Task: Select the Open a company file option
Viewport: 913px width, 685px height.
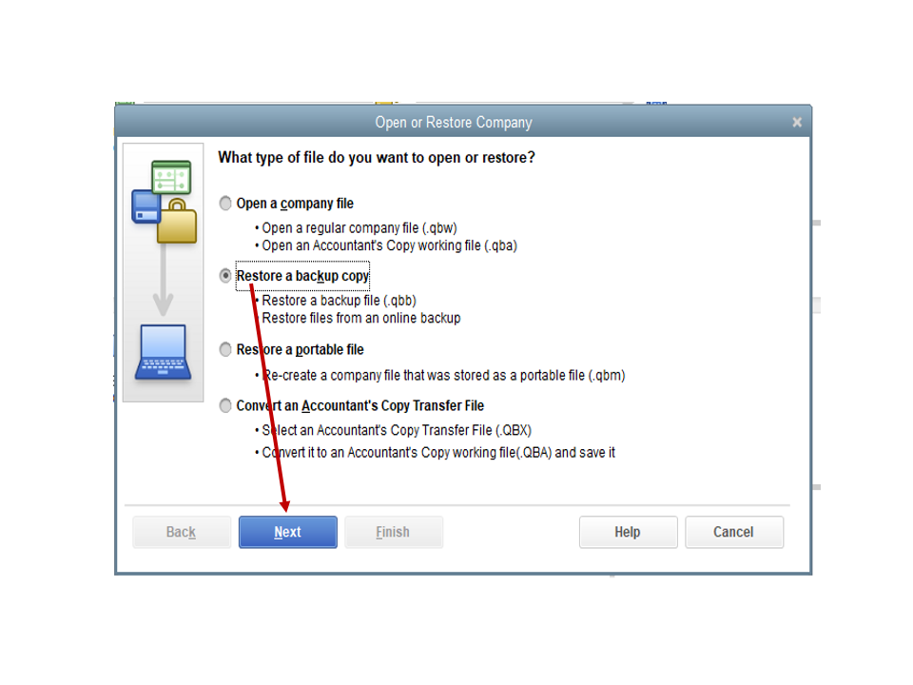Action: pos(225,204)
